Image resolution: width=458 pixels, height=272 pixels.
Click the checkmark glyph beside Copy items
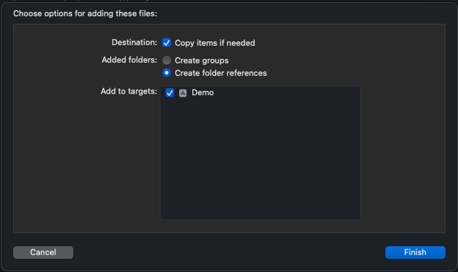(167, 43)
